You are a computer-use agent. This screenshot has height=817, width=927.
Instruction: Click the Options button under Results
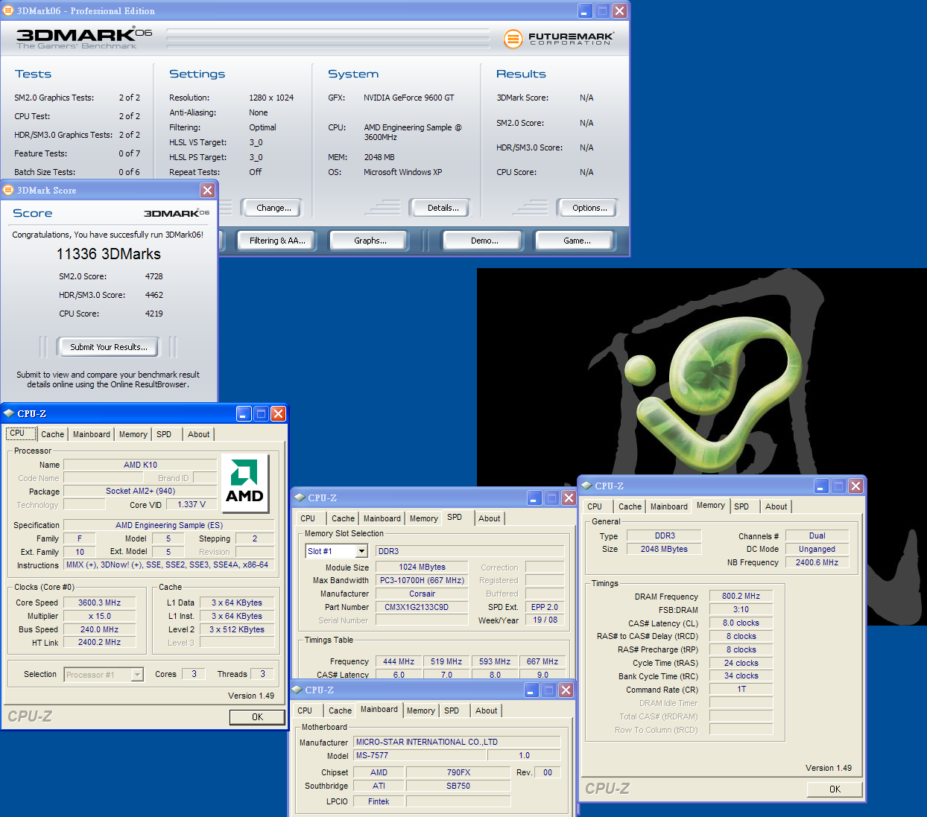tap(589, 208)
